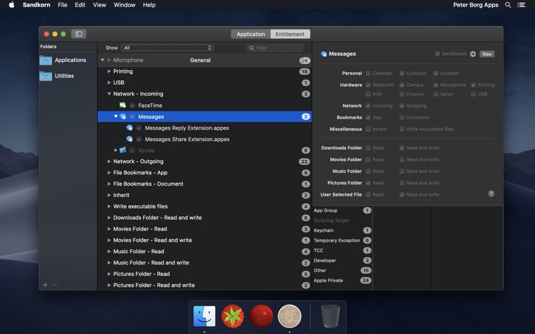Click the magnifier icon in Filter field
Viewport: 535px width, 334px height.
[251, 47]
